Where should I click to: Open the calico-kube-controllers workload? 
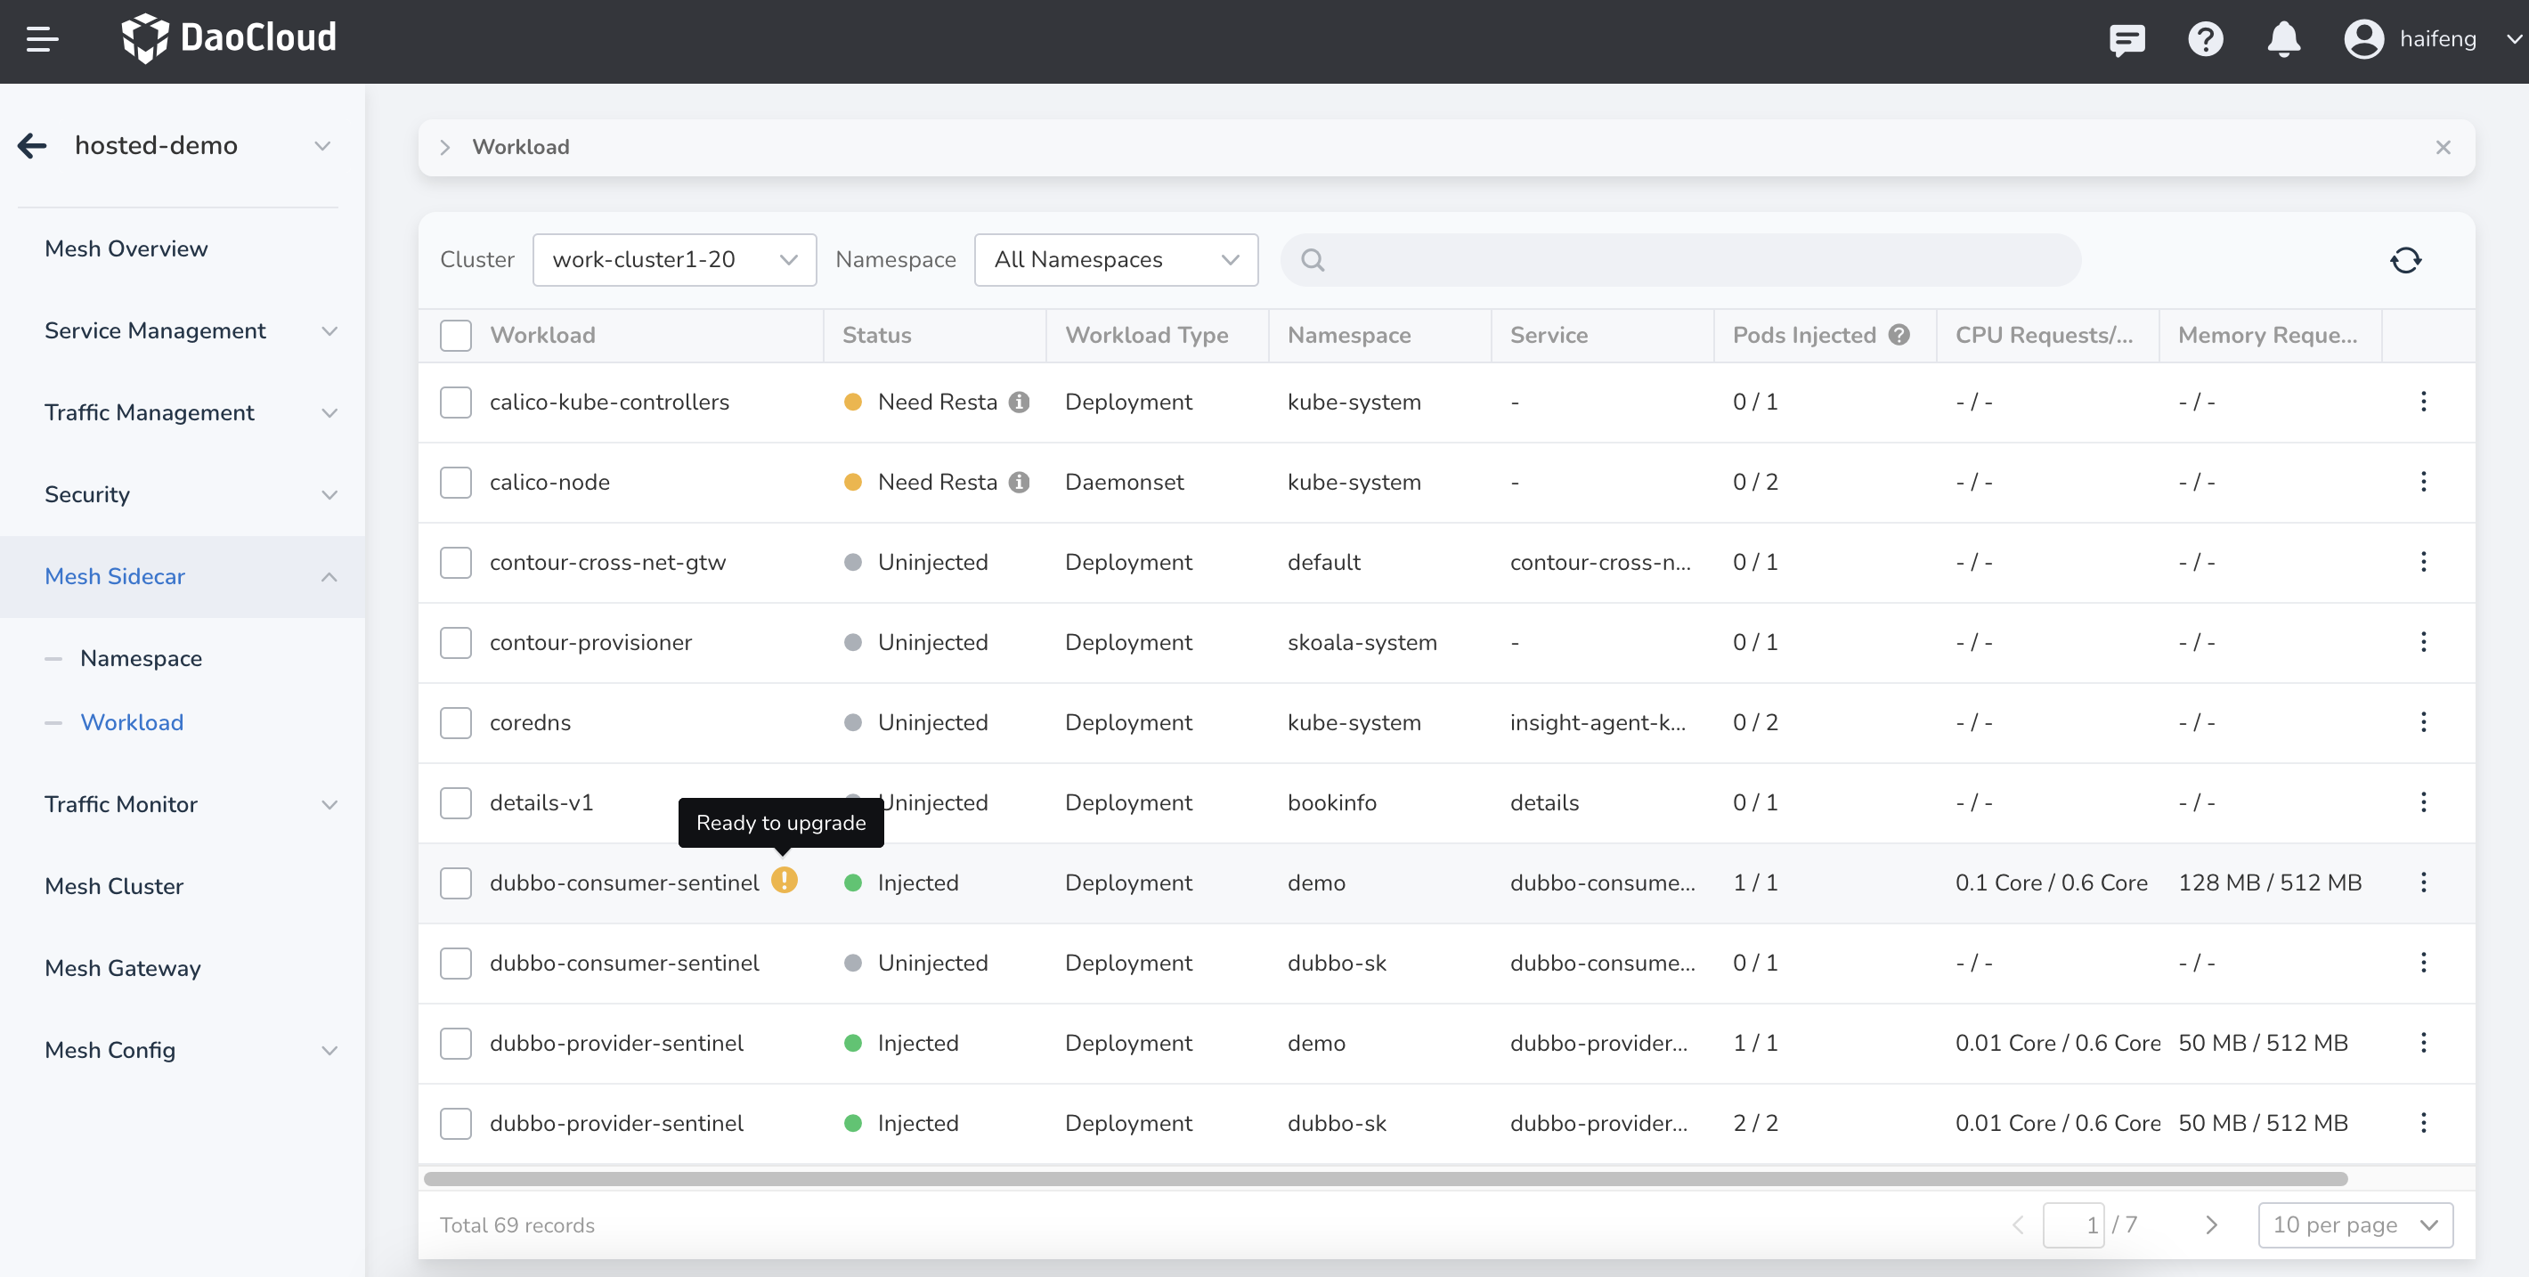(610, 403)
